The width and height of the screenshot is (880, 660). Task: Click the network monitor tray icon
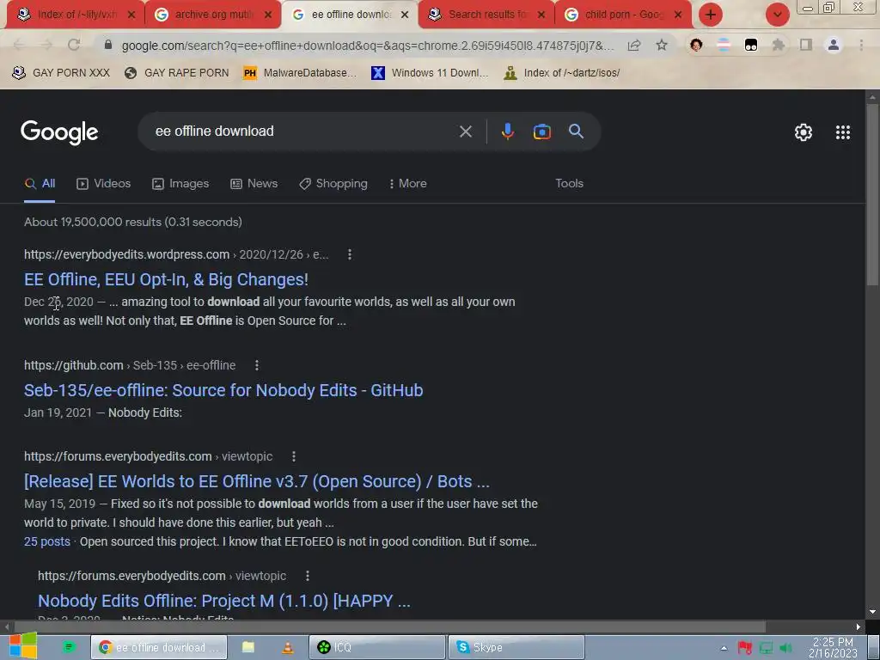(x=766, y=648)
